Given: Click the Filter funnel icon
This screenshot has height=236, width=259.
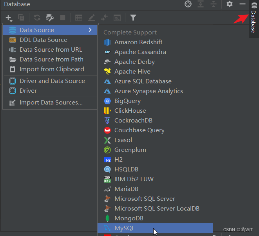Looking at the screenshot, I should pyautogui.click(x=133, y=18).
